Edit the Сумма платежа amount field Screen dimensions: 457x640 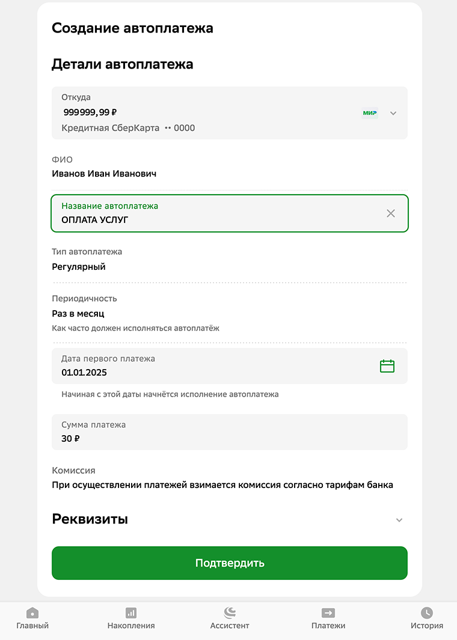pos(230,432)
